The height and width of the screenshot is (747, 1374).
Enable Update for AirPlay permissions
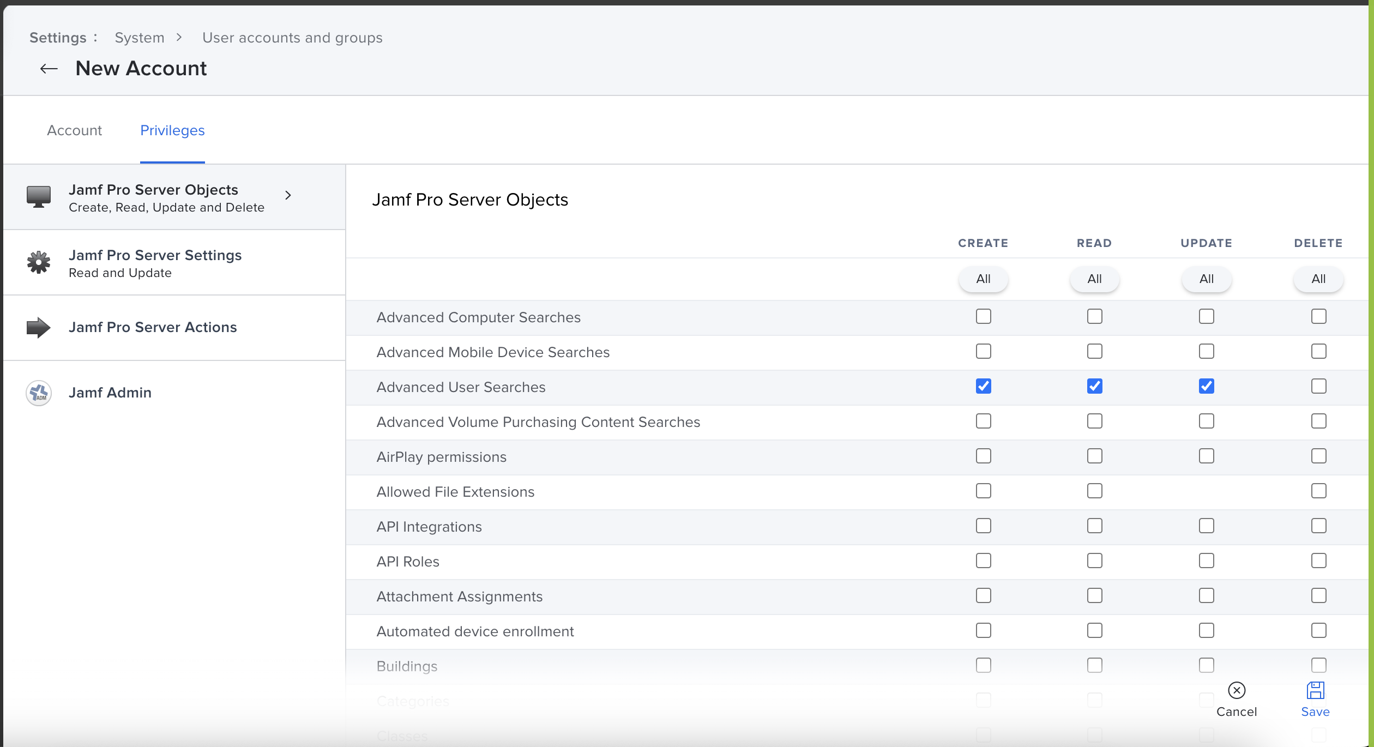tap(1207, 456)
